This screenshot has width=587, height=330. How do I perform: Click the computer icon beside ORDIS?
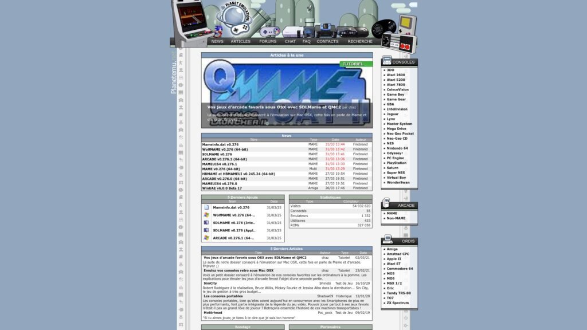click(388, 239)
